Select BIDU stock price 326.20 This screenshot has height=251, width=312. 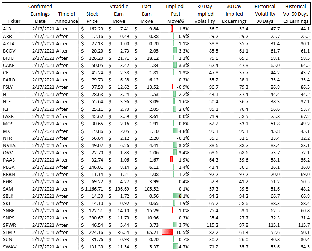[92, 58]
